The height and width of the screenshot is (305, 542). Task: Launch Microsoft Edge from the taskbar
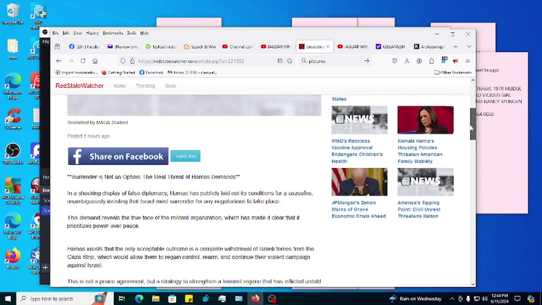pyautogui.click(x=139, y=299)
